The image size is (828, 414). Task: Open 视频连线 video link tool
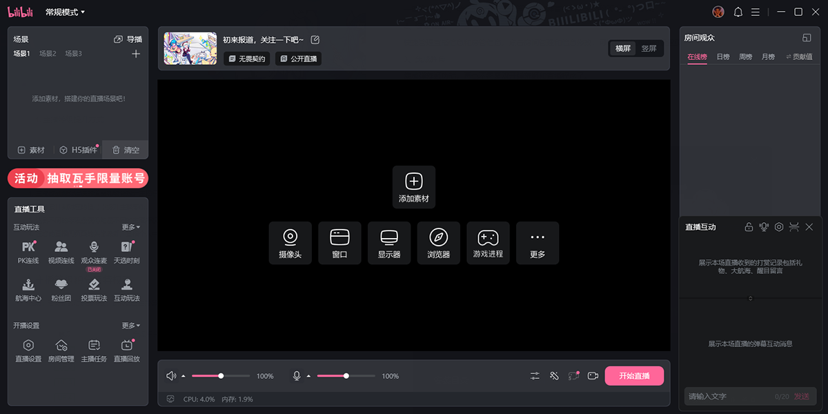(x=61, y=252)
